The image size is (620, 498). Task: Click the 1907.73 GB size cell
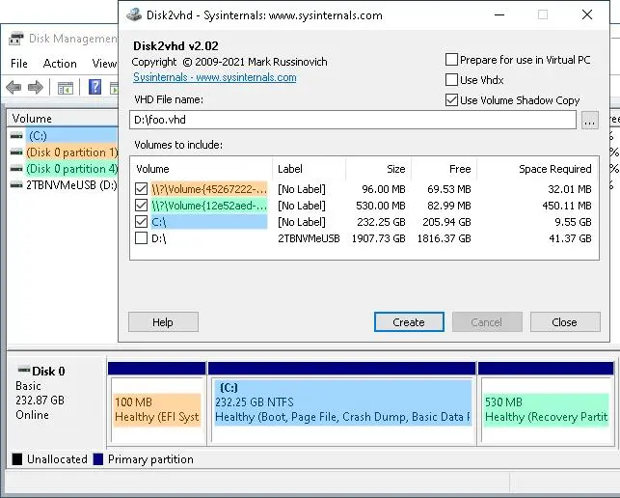pyautogui.click(x=378, y=238)
